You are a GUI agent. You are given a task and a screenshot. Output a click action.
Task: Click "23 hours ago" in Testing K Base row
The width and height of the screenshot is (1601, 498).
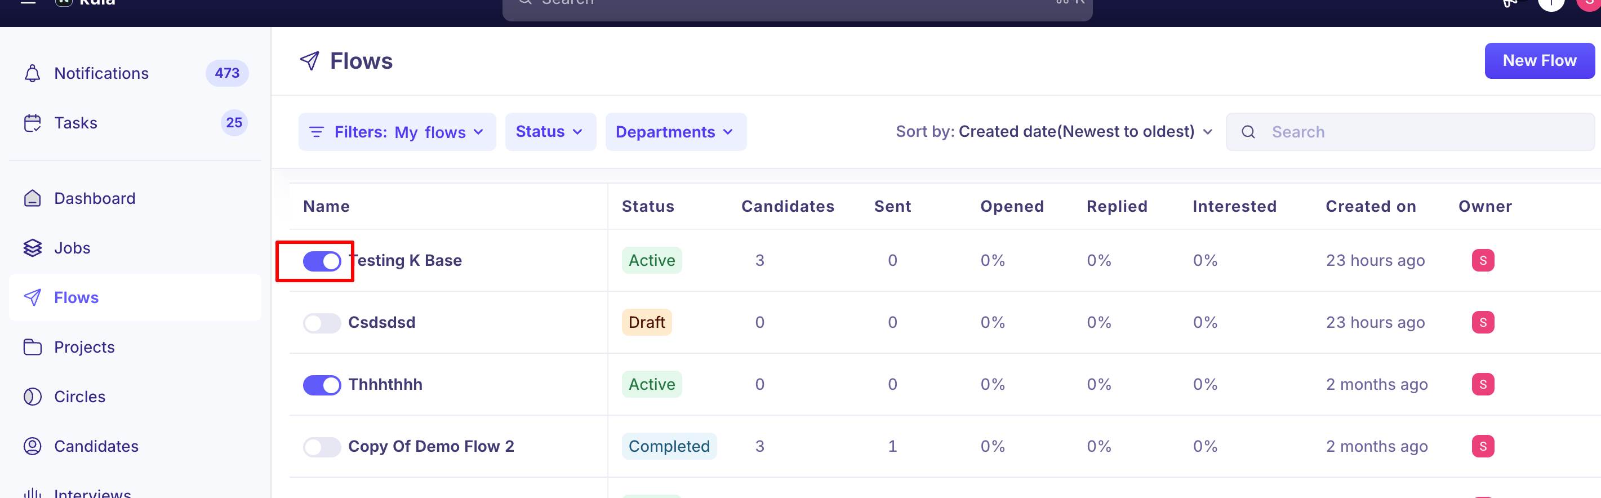(x=1375, y=260)
